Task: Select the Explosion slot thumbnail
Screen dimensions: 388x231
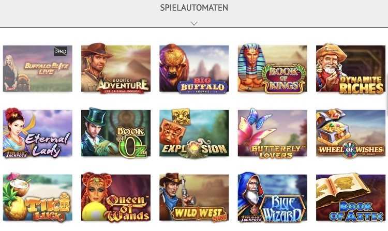Action: [x=194, y=133]
